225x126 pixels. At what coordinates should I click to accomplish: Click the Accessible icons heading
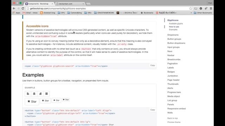[x=37, y=26]
